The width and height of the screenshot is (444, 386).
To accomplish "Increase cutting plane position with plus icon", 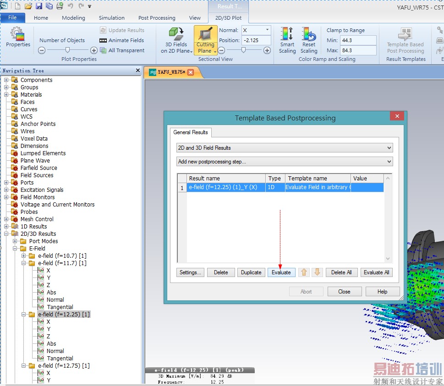I will pos(267,50).
